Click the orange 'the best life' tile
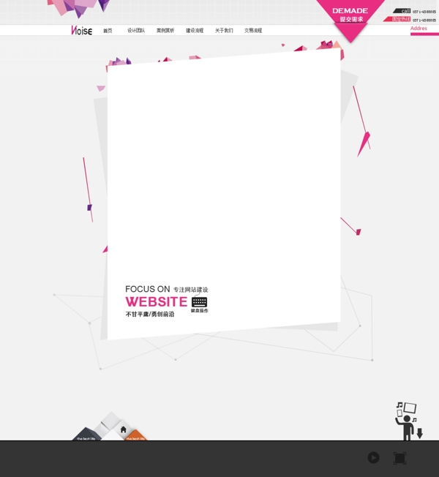Image resolution: width=439 pixels, height=477 pixels. point(136,435)
